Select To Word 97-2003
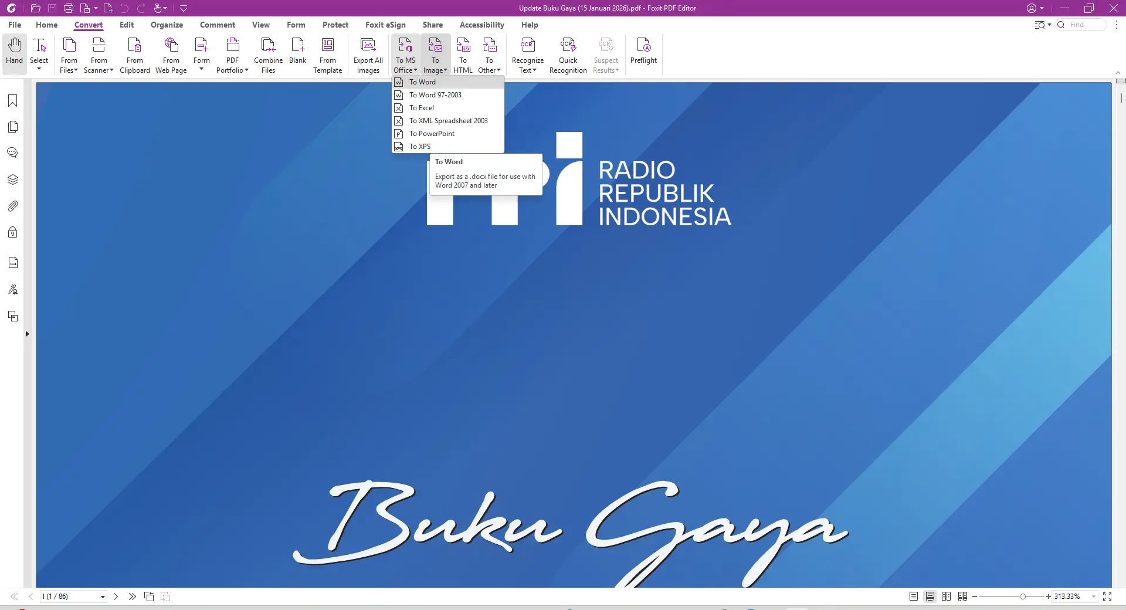Image resolution: width=1126 pixels, height=610 pixels. 448,95
